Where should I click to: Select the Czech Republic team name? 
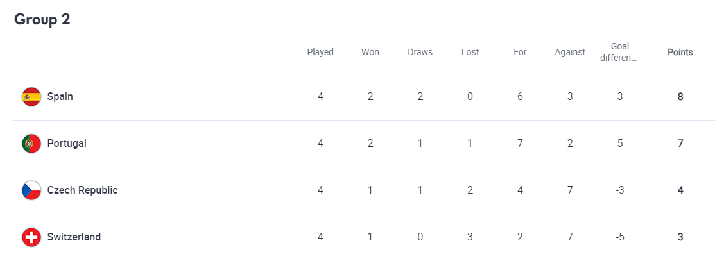tap(82, 190)
